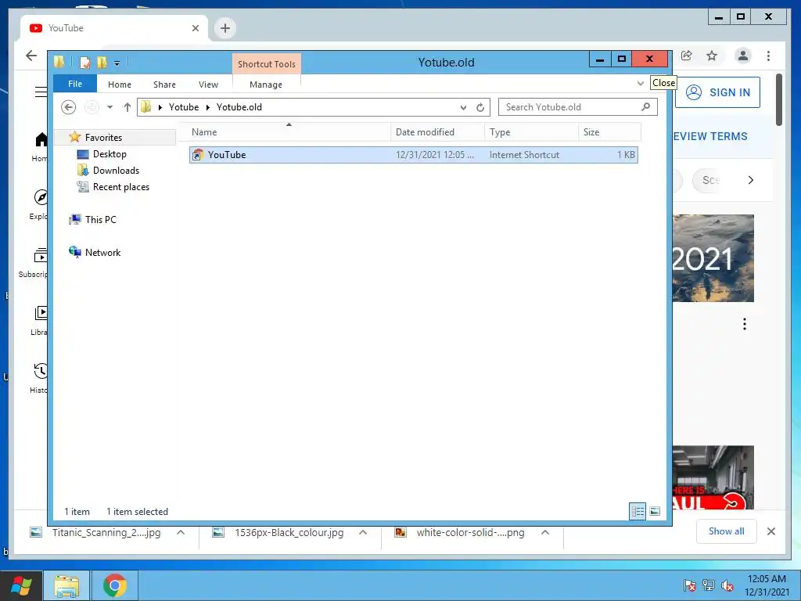Switch to Details view in status bar

pos(638,511)
